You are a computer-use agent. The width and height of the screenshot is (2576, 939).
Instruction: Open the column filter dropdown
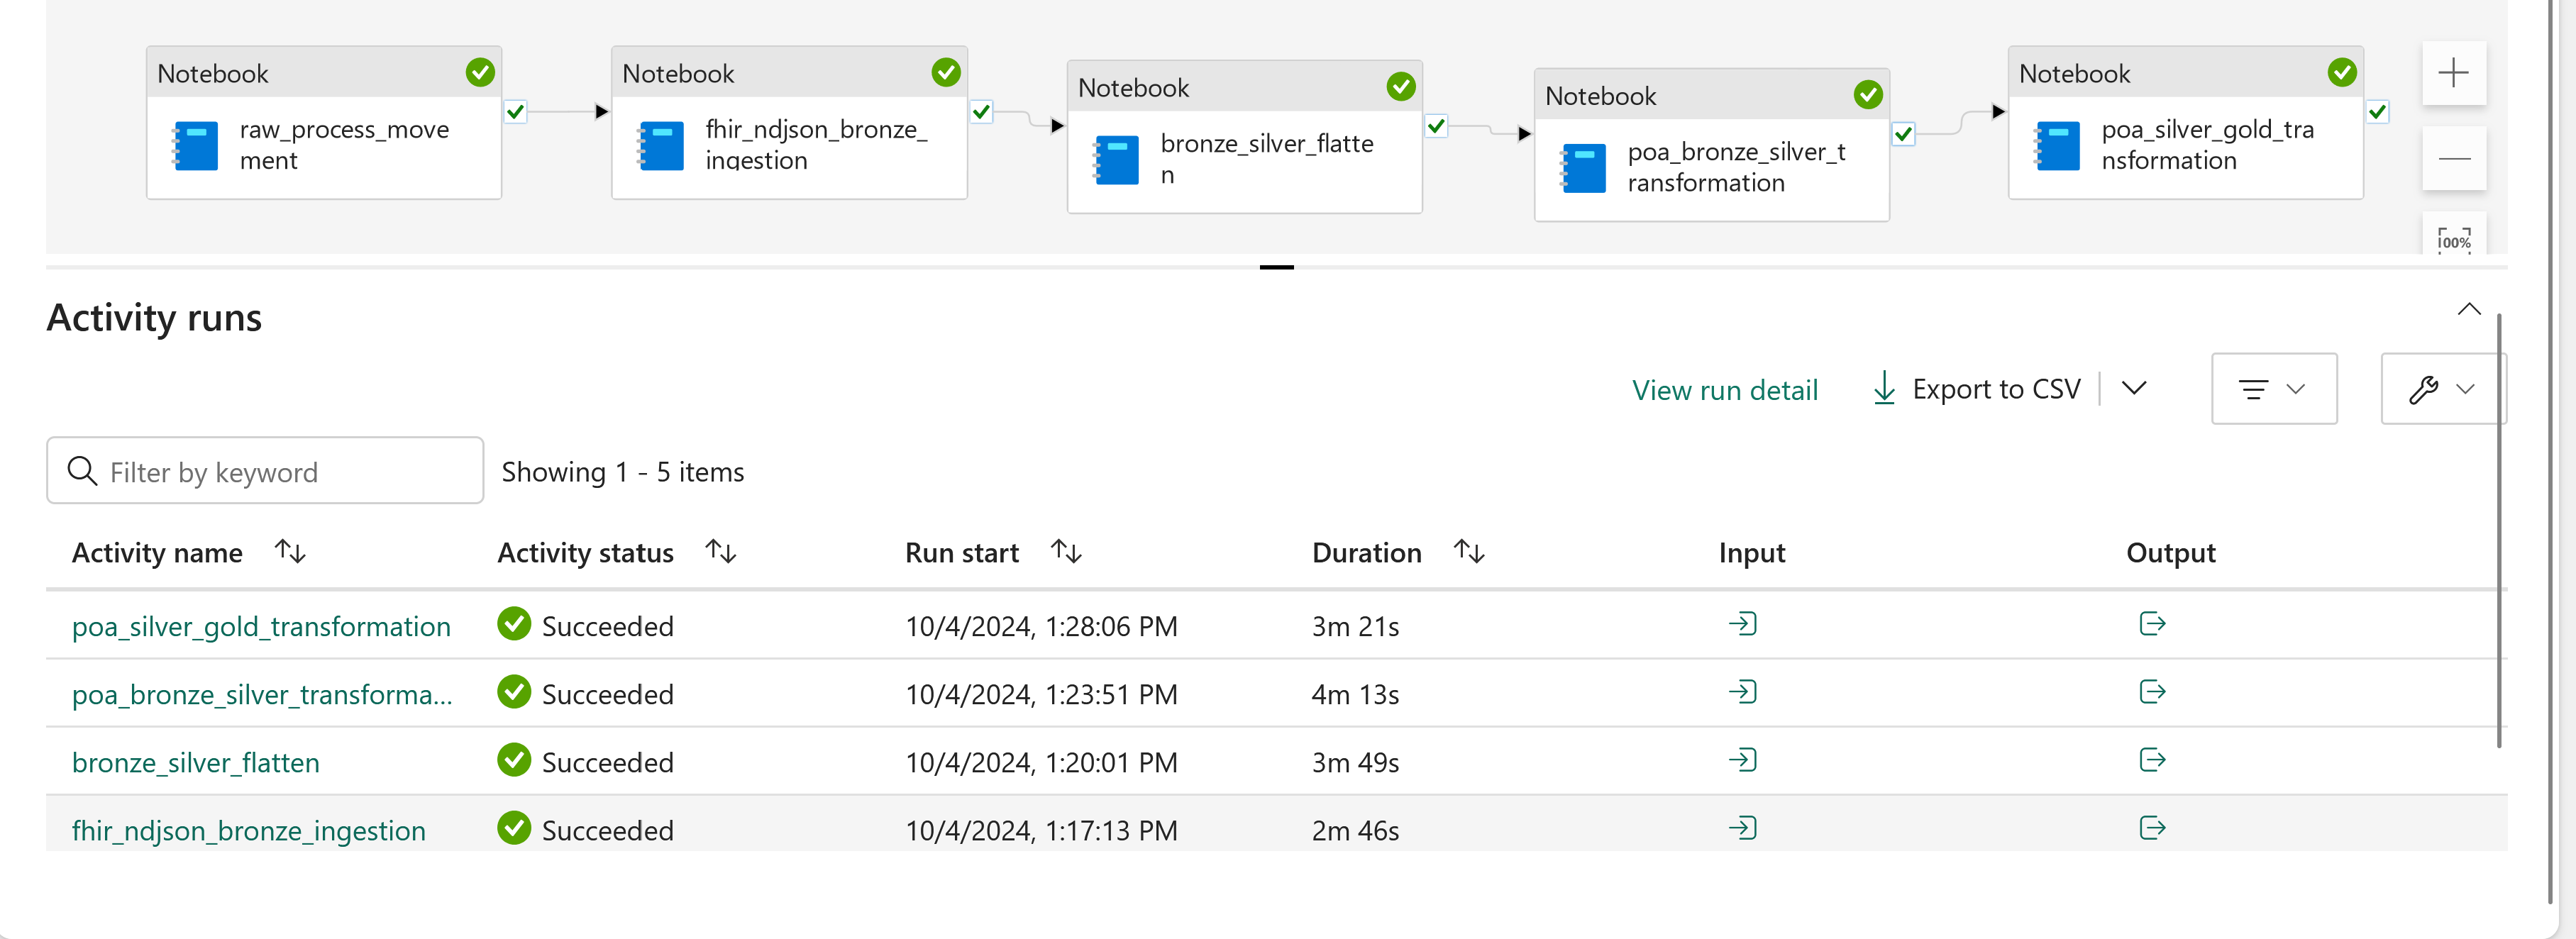[2273, 389]
